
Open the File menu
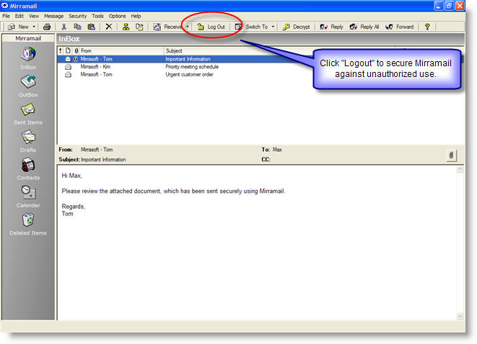(x=6, y=16)
